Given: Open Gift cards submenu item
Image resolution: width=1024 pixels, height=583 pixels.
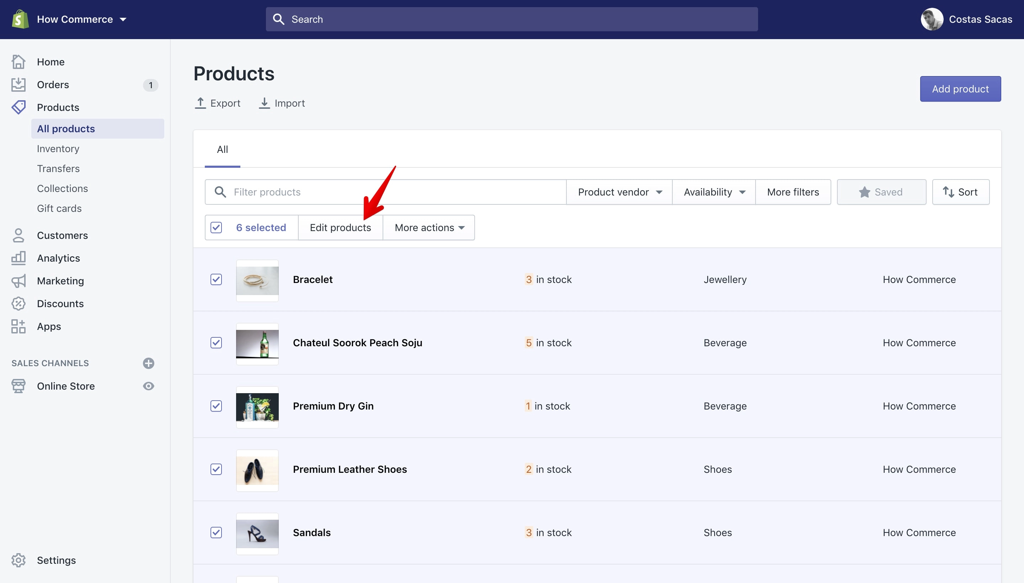Looking at the screenshot, I should tap(59, 209).
